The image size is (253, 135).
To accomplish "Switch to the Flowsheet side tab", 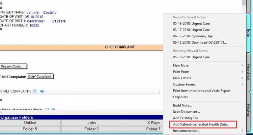I will (x=249, y=73).
